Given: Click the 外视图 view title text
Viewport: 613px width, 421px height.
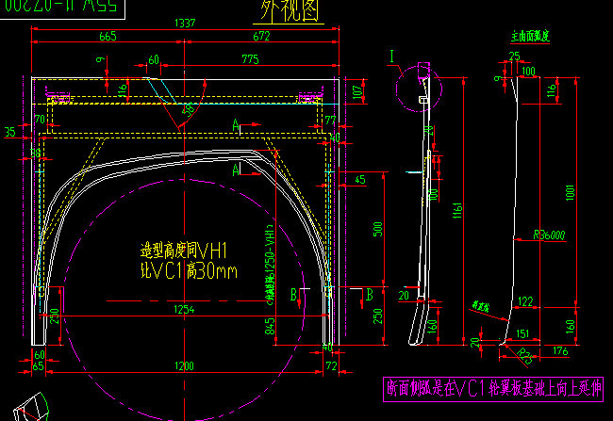Looking at the screenshot, I should point(282,11).
